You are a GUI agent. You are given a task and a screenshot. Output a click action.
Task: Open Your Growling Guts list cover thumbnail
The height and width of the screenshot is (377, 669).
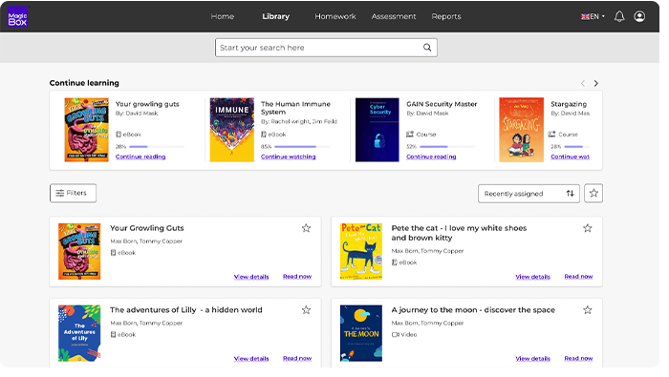79,251
